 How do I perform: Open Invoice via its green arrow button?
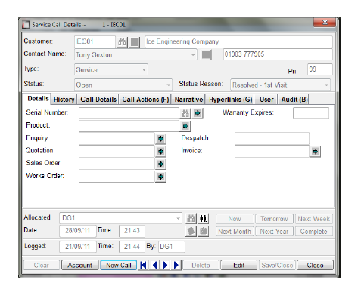point(316,152)
